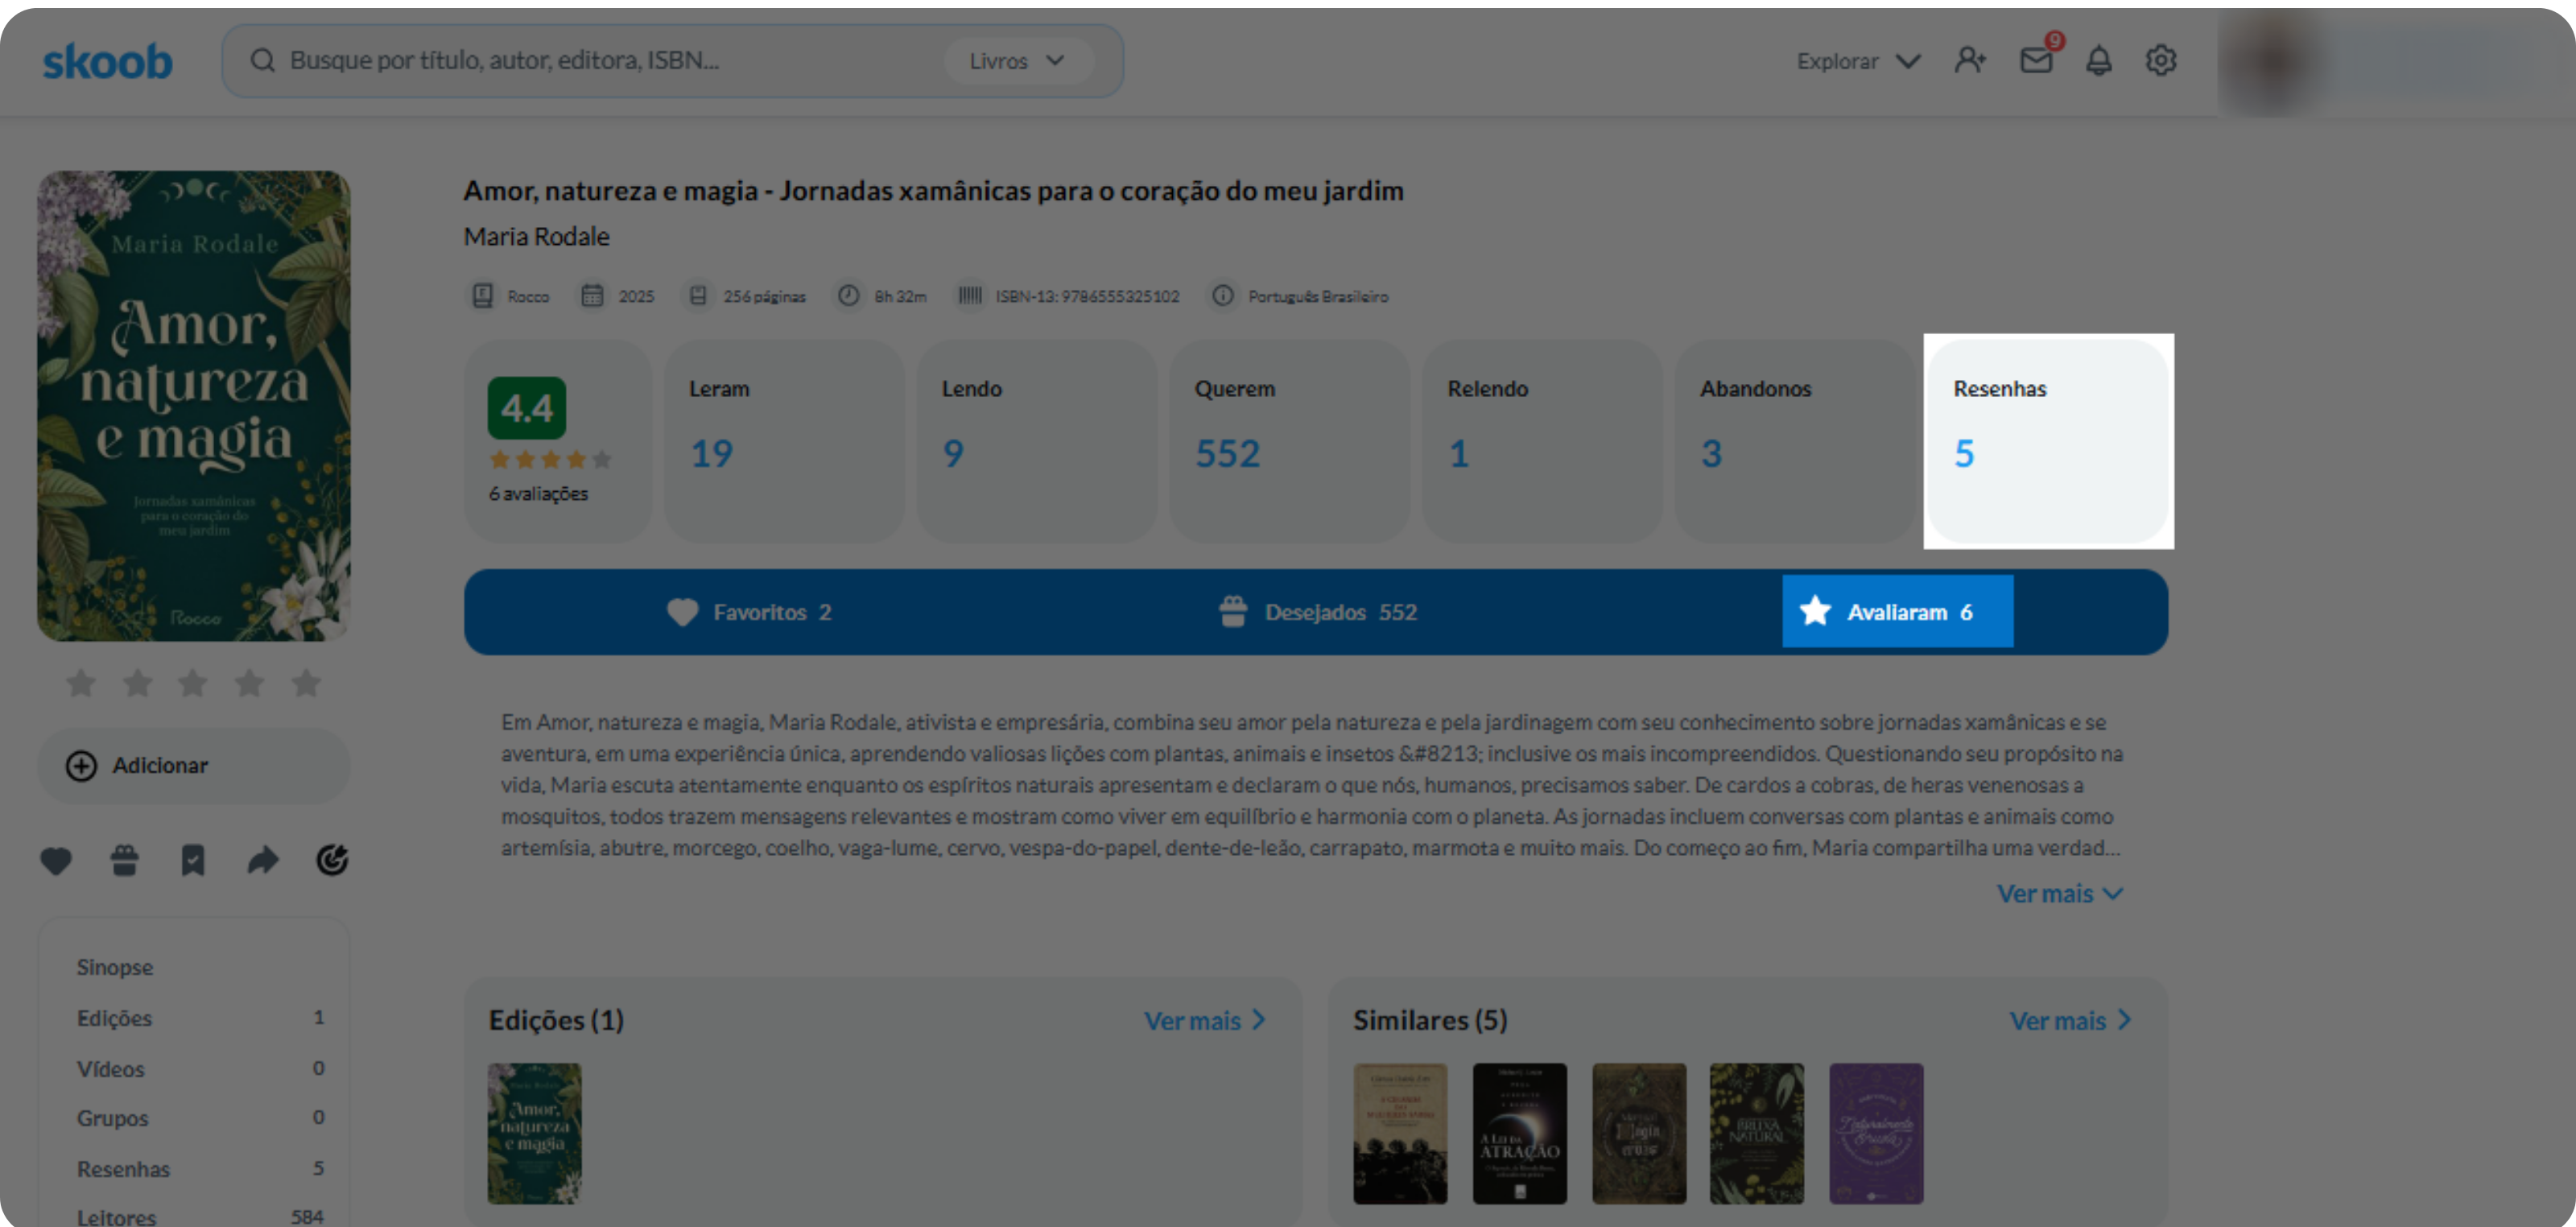Open the Lendo 9 stat card
Screen dimensions: 2576x1227
[x=1037, y=441]
